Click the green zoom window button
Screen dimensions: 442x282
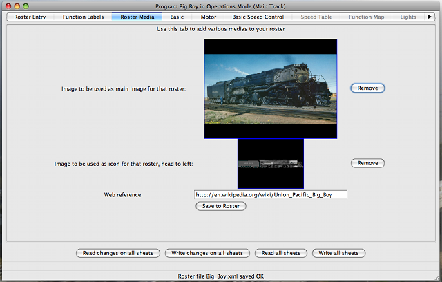pos(26,6)
